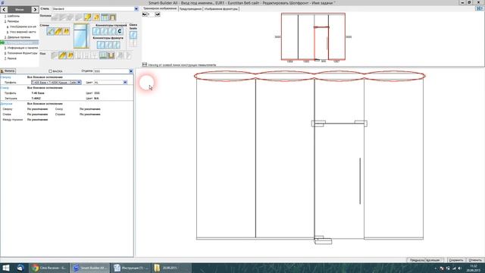Image resolution: width=485 pixels, height=273 pixels.
Task: Open the Инструкция document in the taskbar
Action: coord(131,268)
